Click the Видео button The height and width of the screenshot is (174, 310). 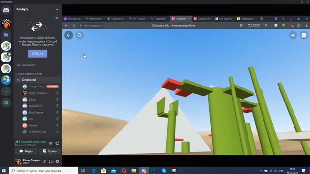26,151
